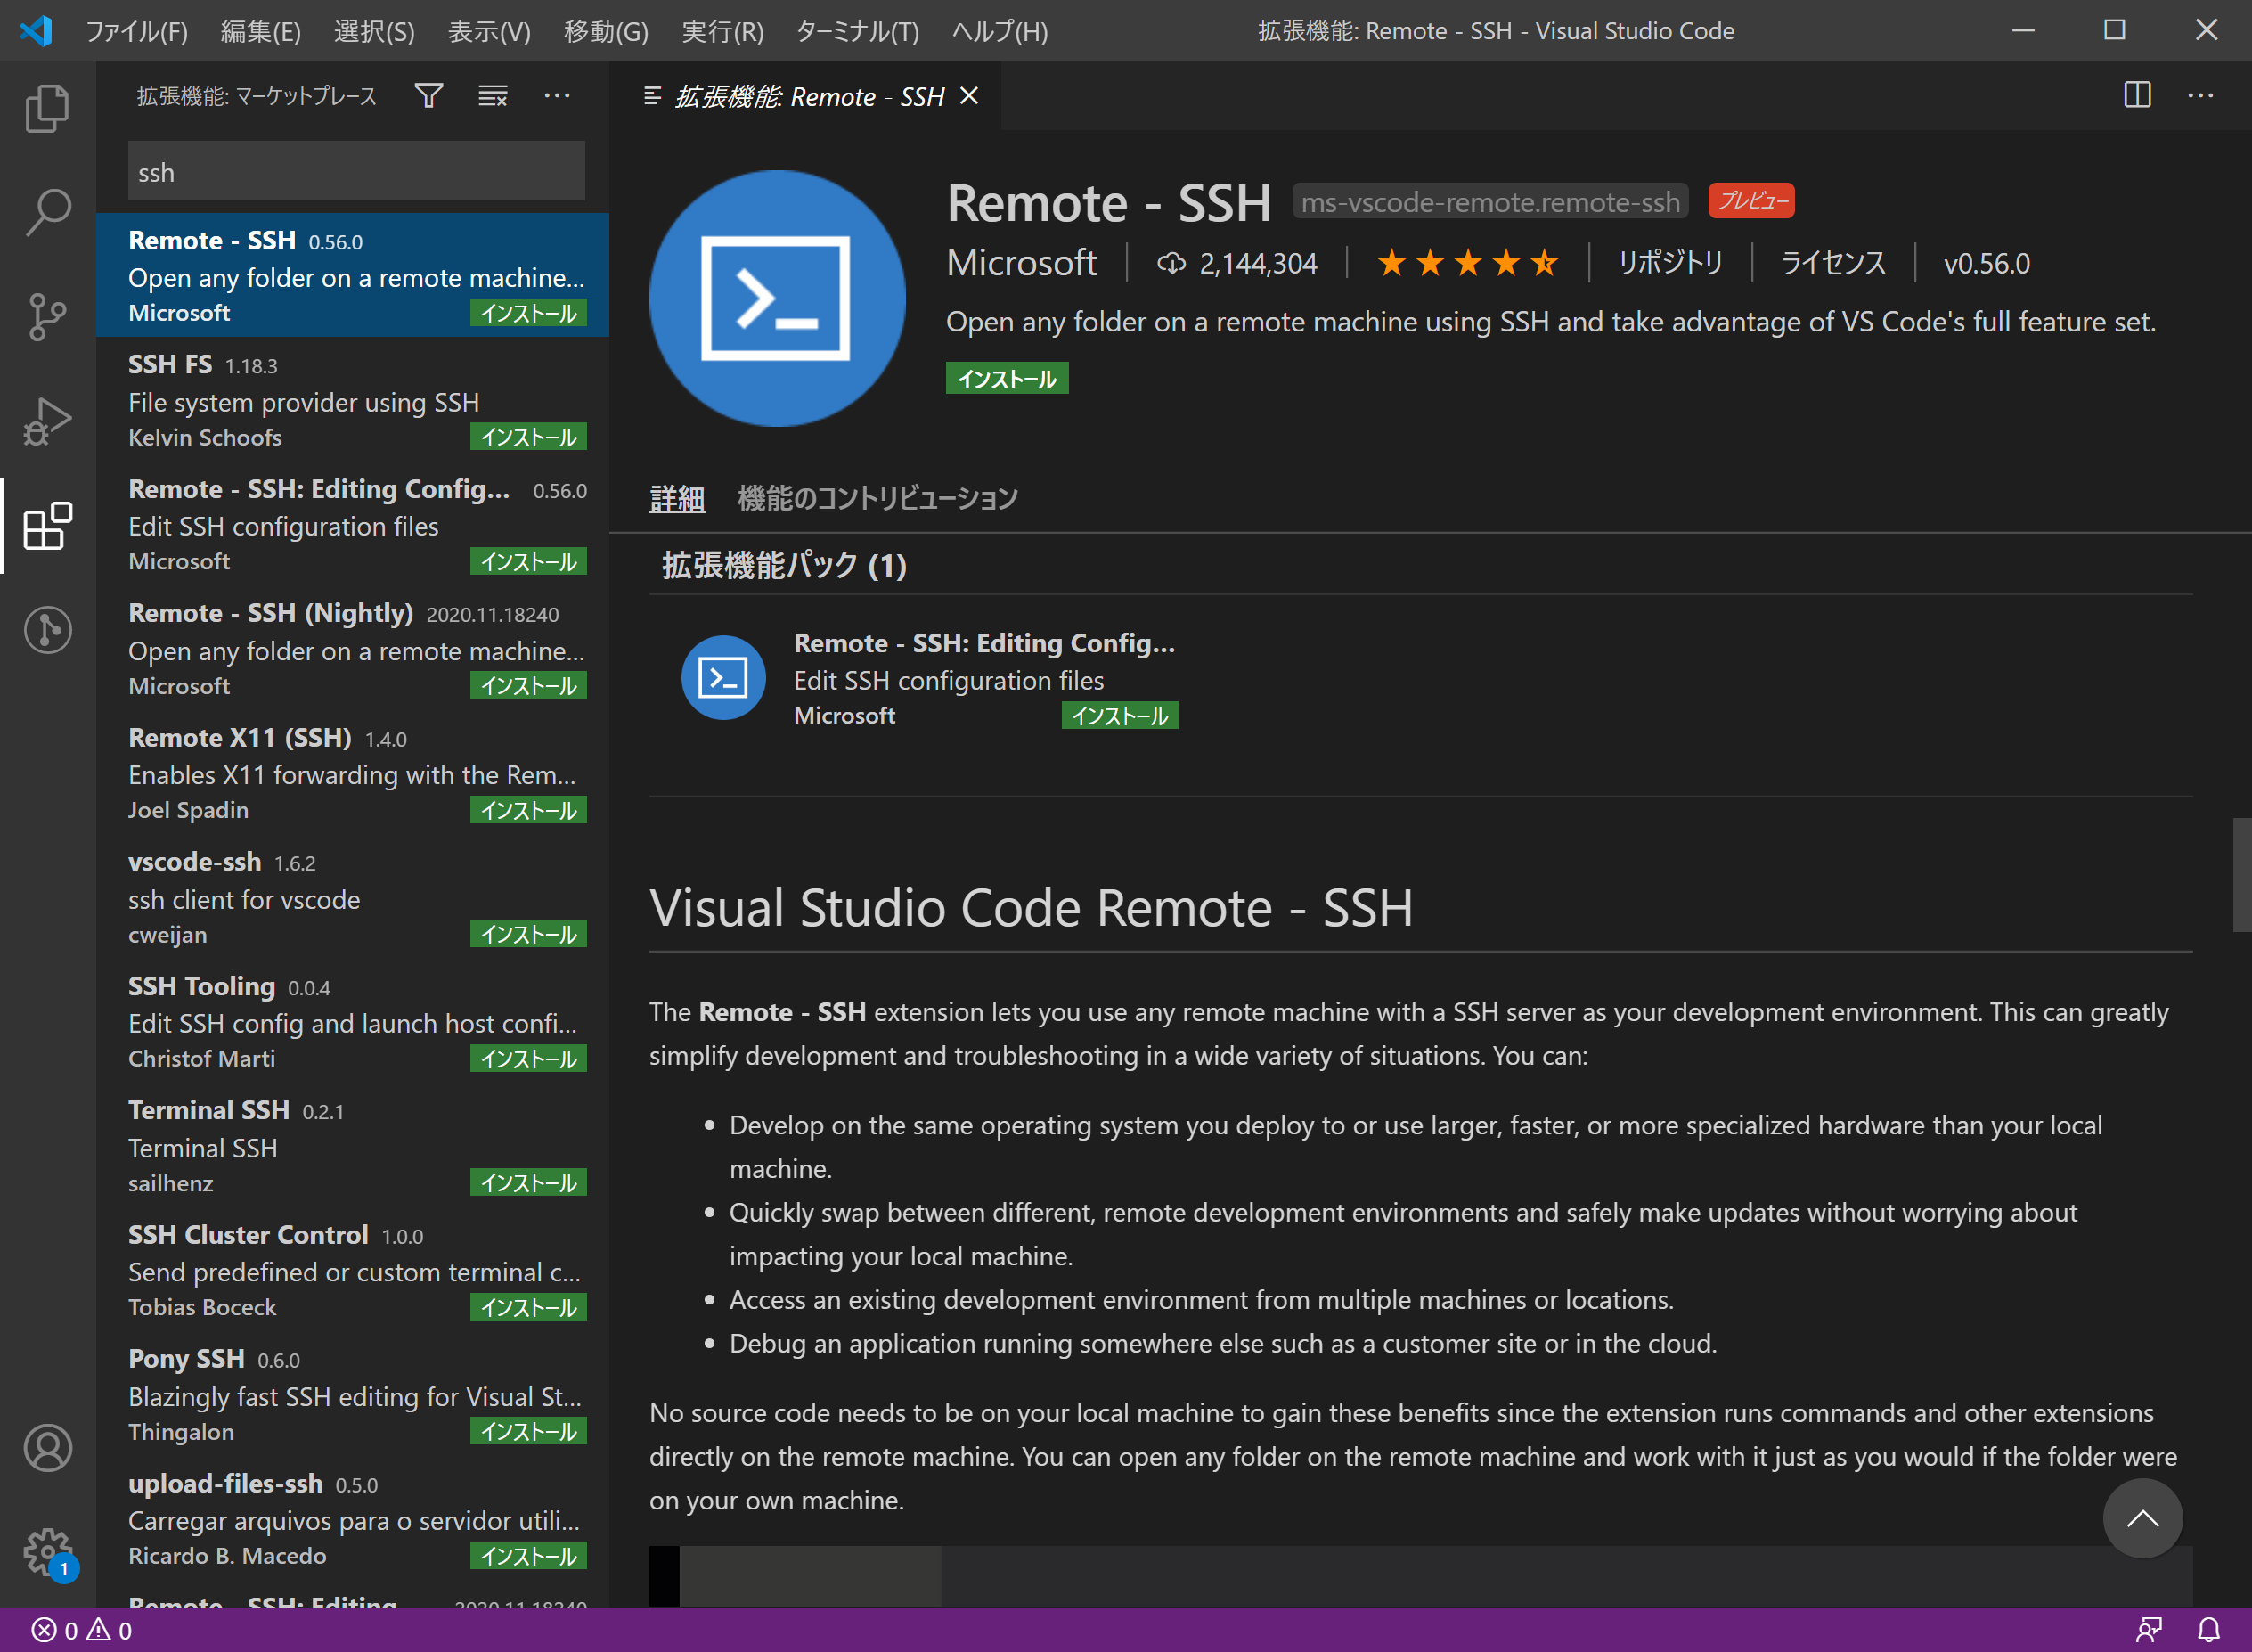Open the 移動(G) menu
Screen dimensions: 2252x1652
606,31
